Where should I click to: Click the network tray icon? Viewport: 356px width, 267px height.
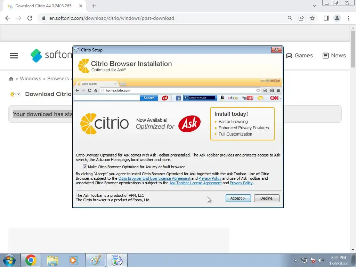pos(304,260)
